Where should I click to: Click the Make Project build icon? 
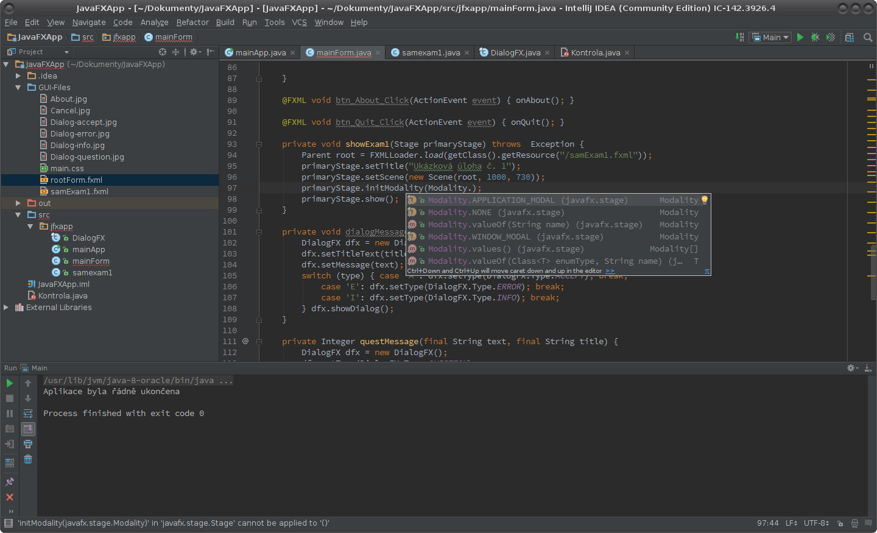(x=740, y=37)
